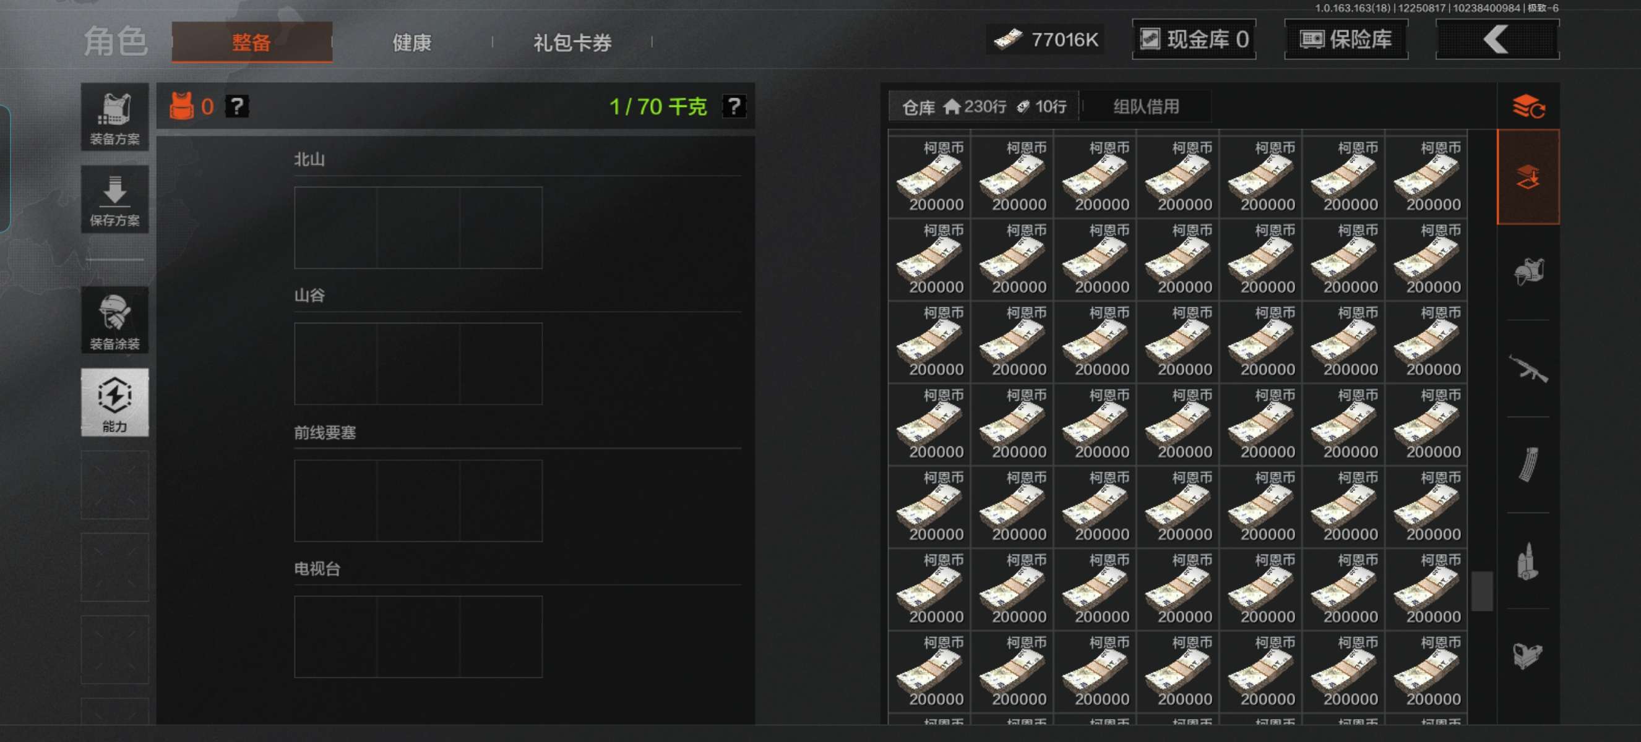1641x742 pixels.
Task: Click the question mark beside armor value
Action: [237, 106]
